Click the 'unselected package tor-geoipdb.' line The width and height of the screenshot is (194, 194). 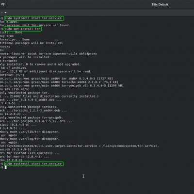tap(32, 118)
